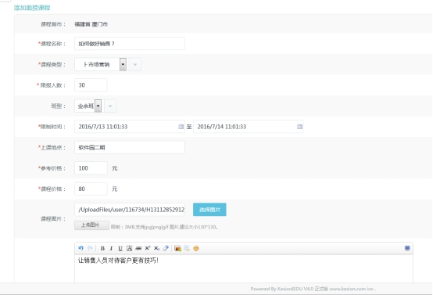Click the faded arrow beside course type dropdown
The height and width of the screenshot is (295, 433).
[x=135, y=64]
